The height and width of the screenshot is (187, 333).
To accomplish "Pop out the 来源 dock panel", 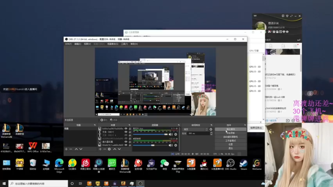I will (x=129, y=125).
